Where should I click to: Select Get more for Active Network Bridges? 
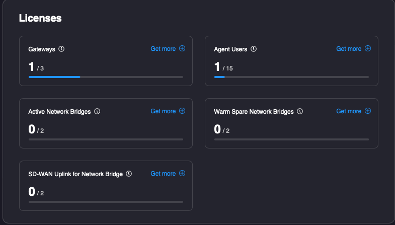pos(163,111)
